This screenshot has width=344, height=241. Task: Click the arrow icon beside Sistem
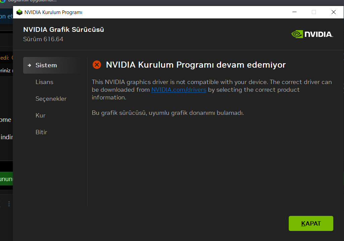(29, 65)
